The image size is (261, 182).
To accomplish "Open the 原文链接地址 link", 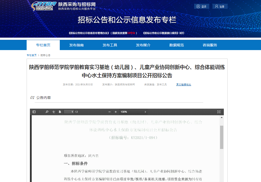I will pyautogui.click(x=184, y=85).
